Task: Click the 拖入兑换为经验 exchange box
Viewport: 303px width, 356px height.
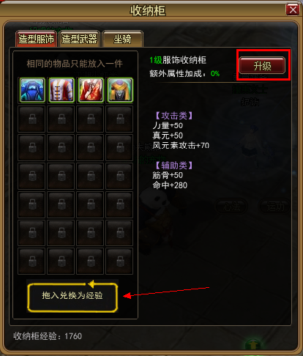Action: (72, 296)
